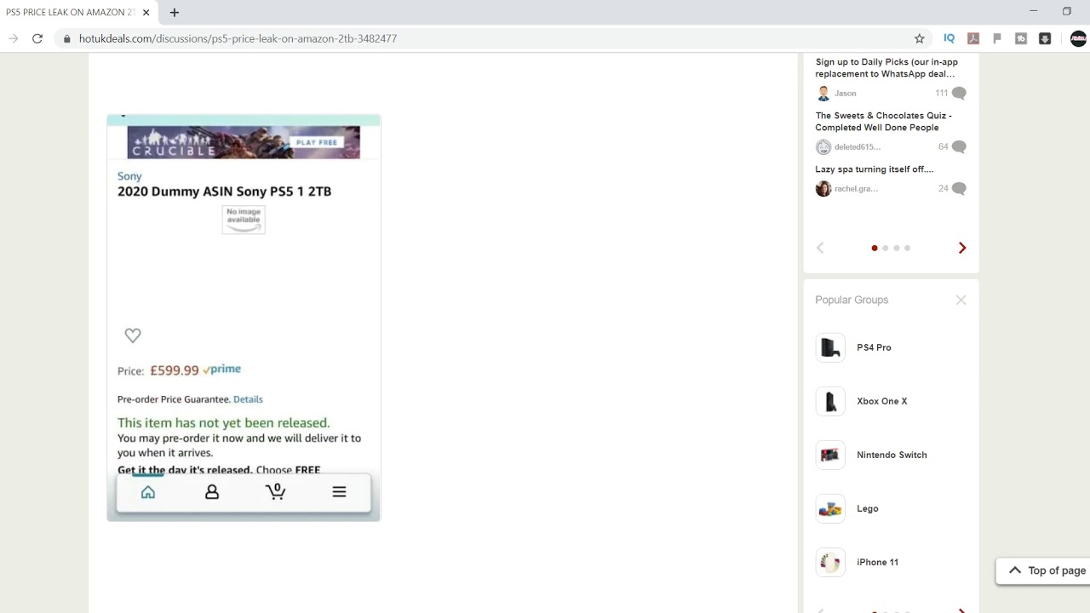Click the flag extension icon
The width and height of the screenshot is (1090, 613).
(x=997, y=38)
